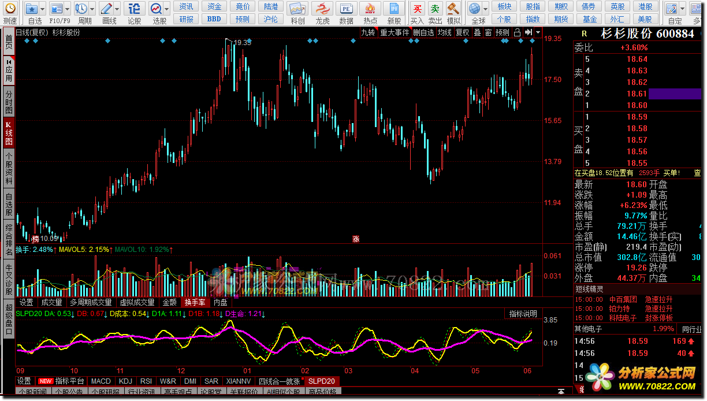Screen dimensions: 707x401
Task: Toggle 预测 forecast in chart toolbar
Action: (503, 32)
